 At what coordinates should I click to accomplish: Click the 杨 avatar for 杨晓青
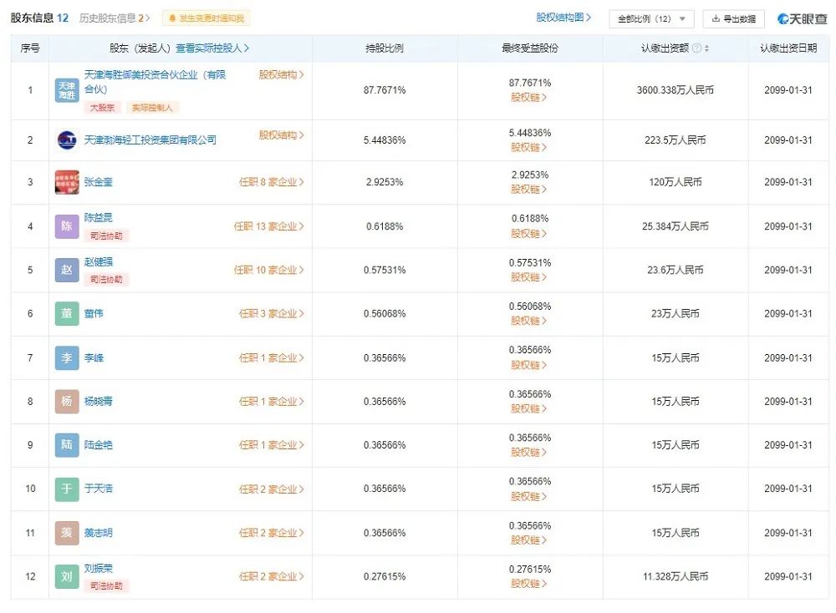67,402
